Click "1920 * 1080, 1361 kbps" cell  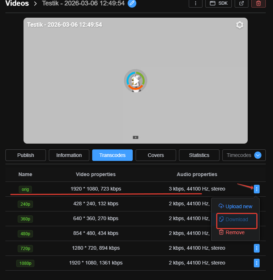(x=96, y=263)
